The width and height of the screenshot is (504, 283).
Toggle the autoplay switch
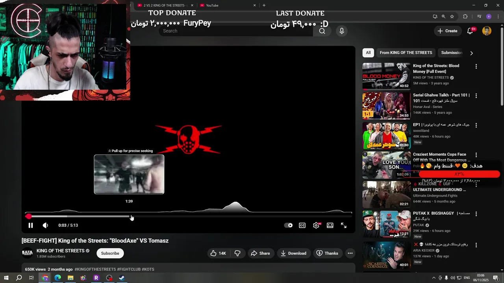point(289,225)
